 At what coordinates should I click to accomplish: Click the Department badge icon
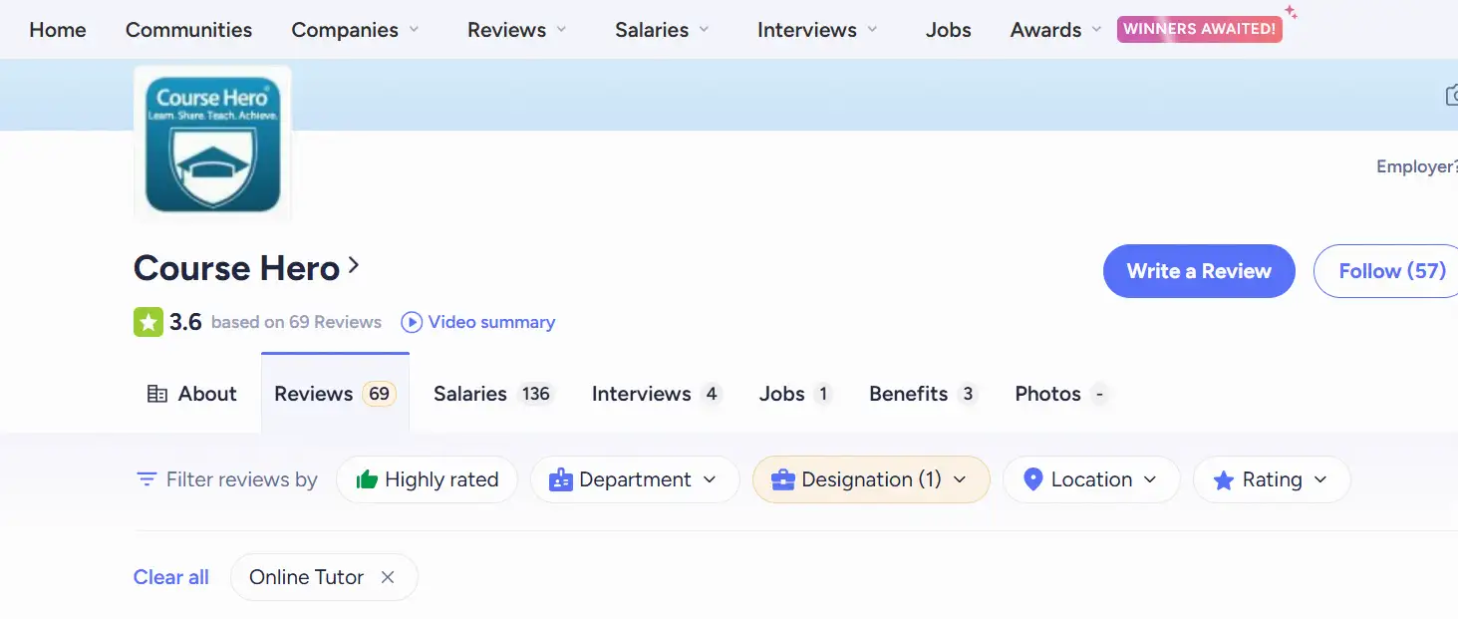tap(561, 479)
